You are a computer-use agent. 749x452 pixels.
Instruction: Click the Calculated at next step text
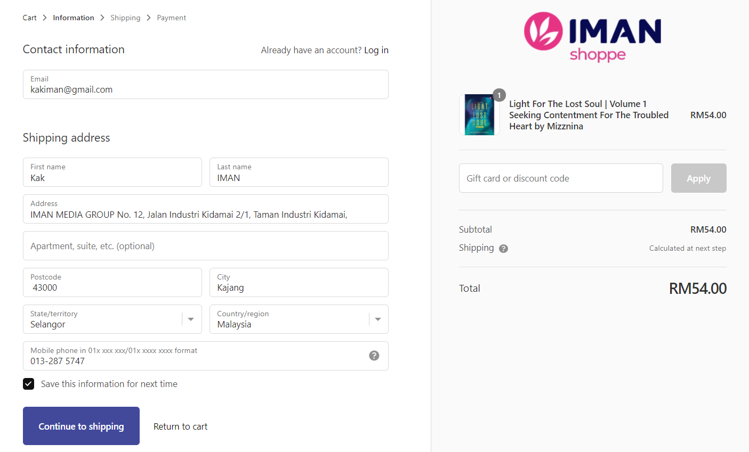coord(688,248)
